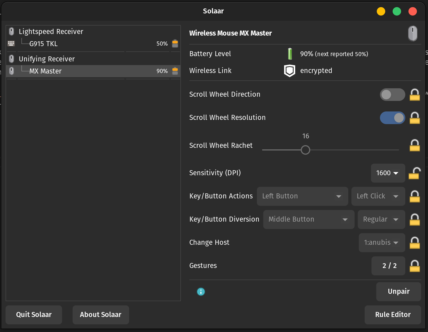Click the lock icon for Key/Button Actions
This screenshot has width=428, height=332.
[415, 196]
